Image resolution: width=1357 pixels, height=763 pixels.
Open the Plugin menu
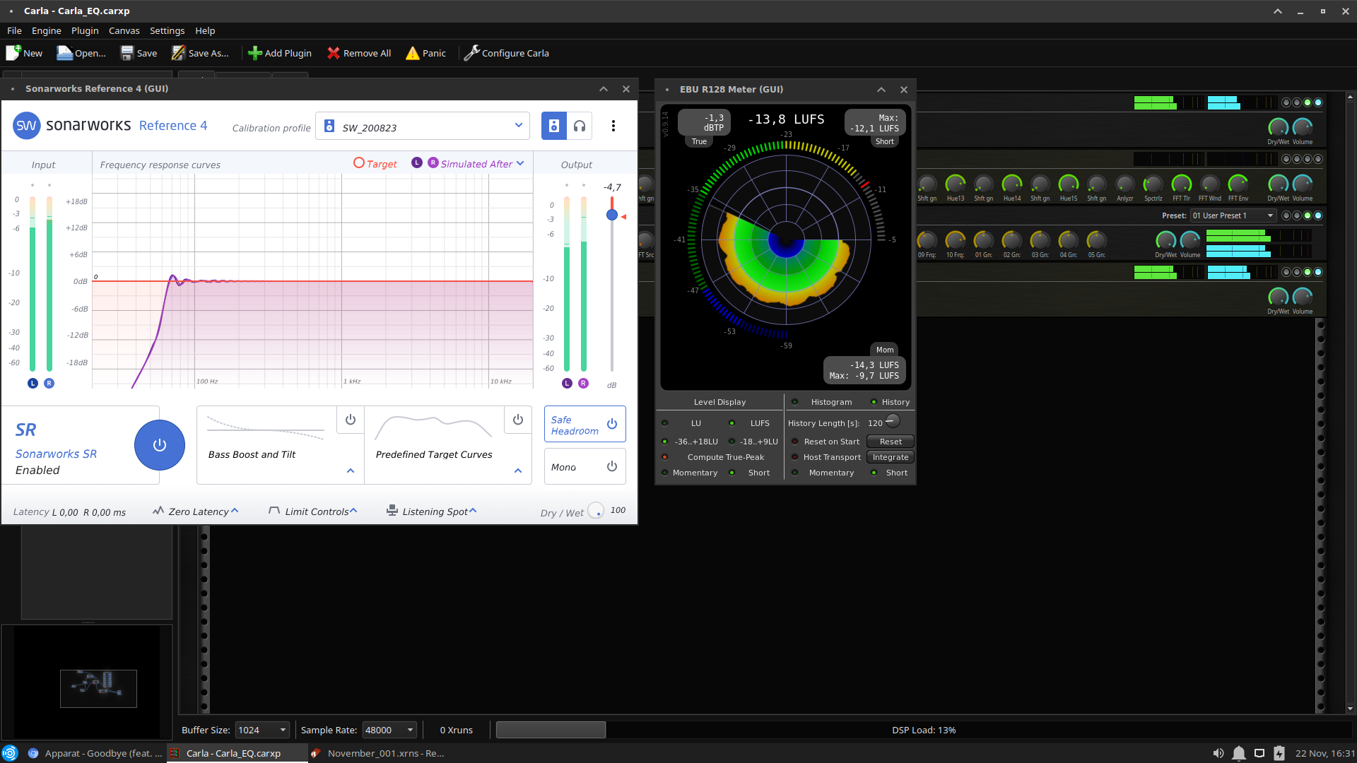pyautogui.click(x=85, y=30)
